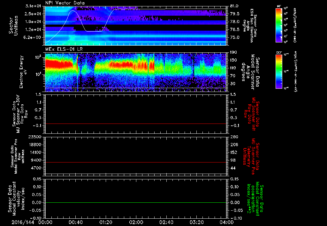Click the 9400 scanner position tick label
Screen dimensions: 327x226
click(x=36, y=160)
